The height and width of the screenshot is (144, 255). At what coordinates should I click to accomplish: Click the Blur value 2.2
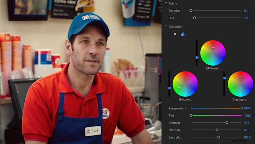click(x=246, y=18)
